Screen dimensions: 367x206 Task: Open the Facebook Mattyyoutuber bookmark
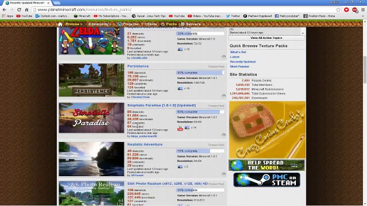(x=287, y=16)
